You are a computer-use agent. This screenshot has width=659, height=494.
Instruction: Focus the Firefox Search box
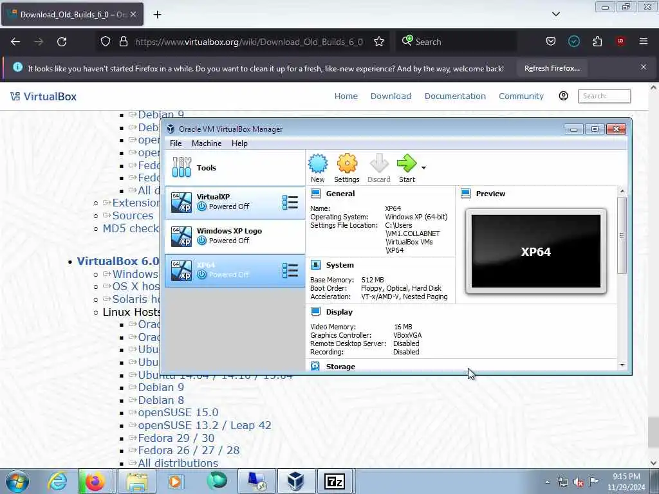[456, 42]
